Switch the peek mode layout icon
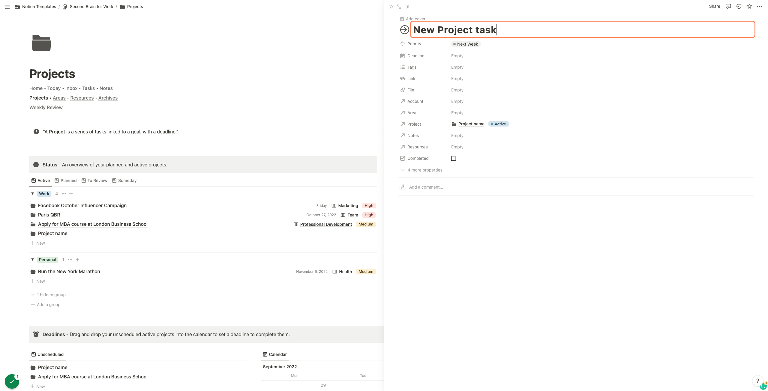The height and width of the screenshot is (391, 768). (x=407, y=7)
